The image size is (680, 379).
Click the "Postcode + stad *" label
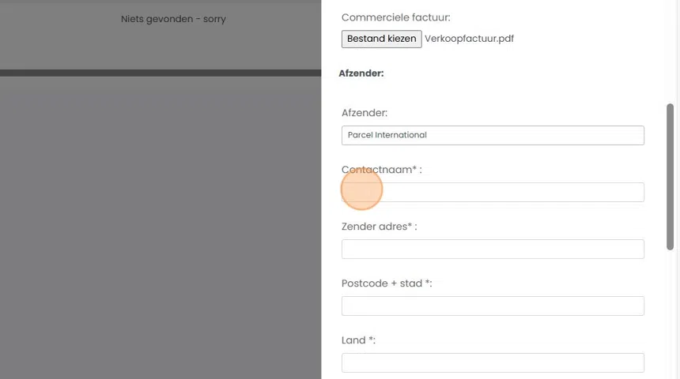coord(387,283)
